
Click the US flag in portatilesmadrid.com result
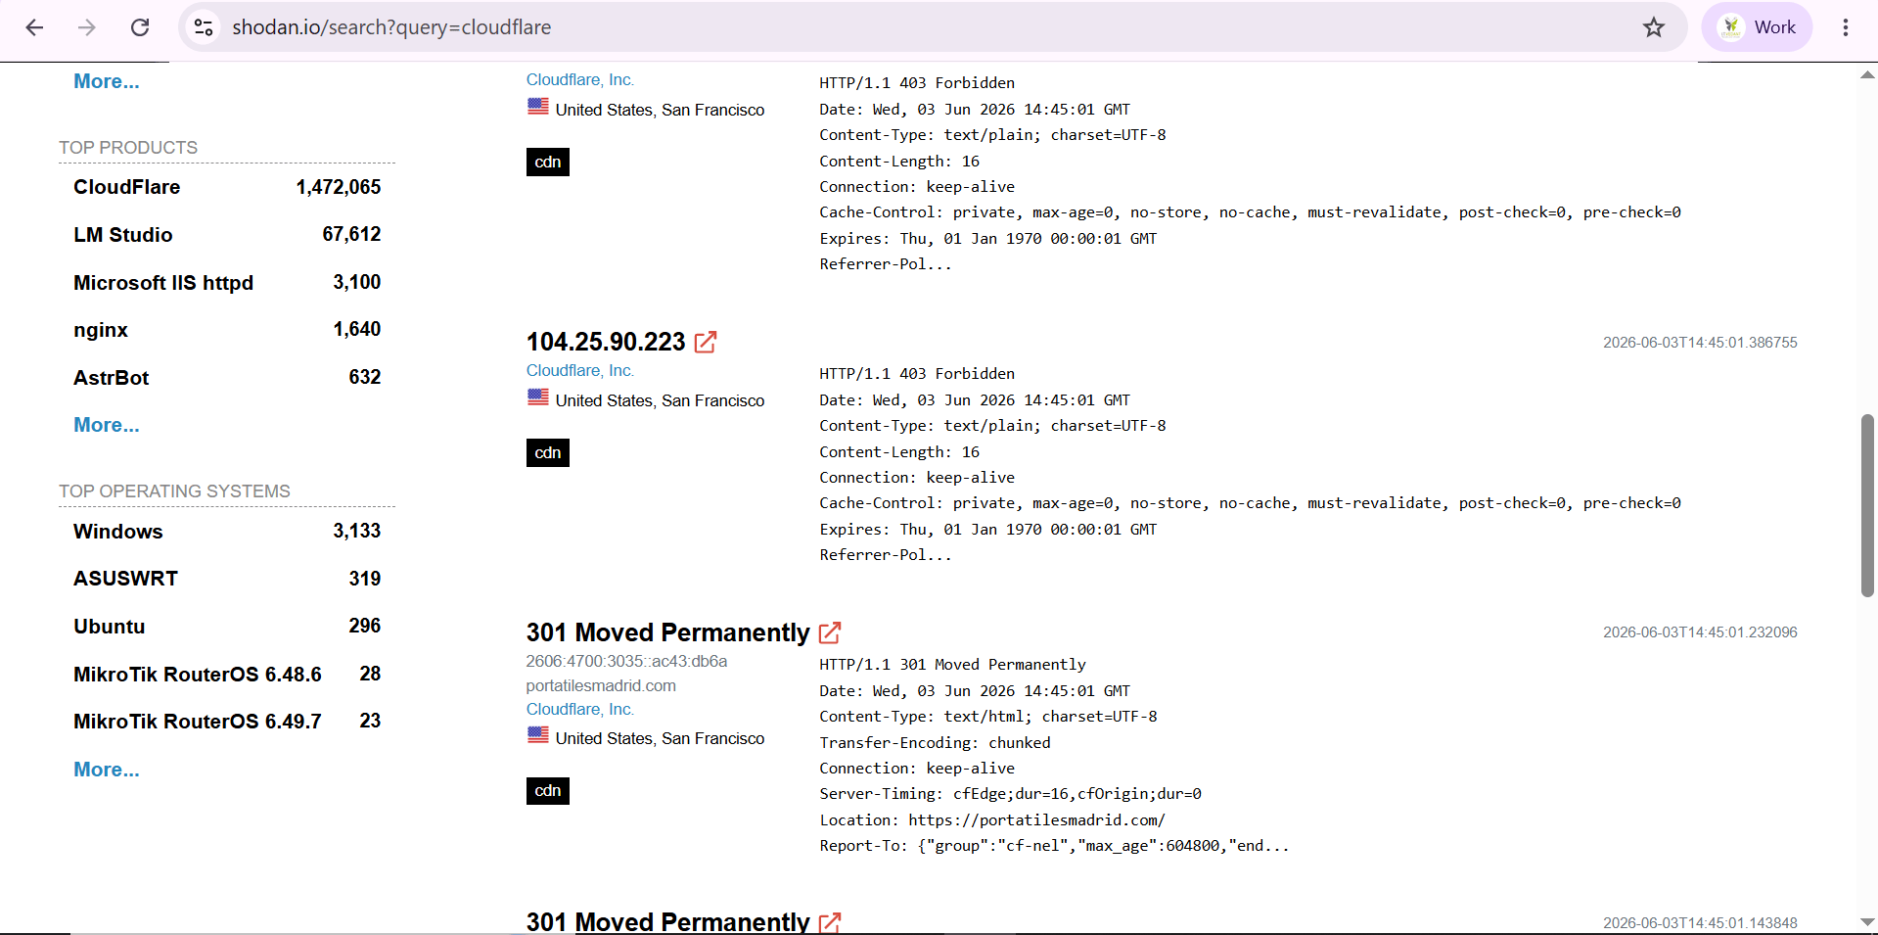[x=538, y=734]
